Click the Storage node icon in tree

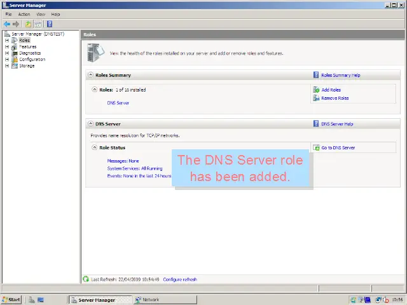point(15,65)
